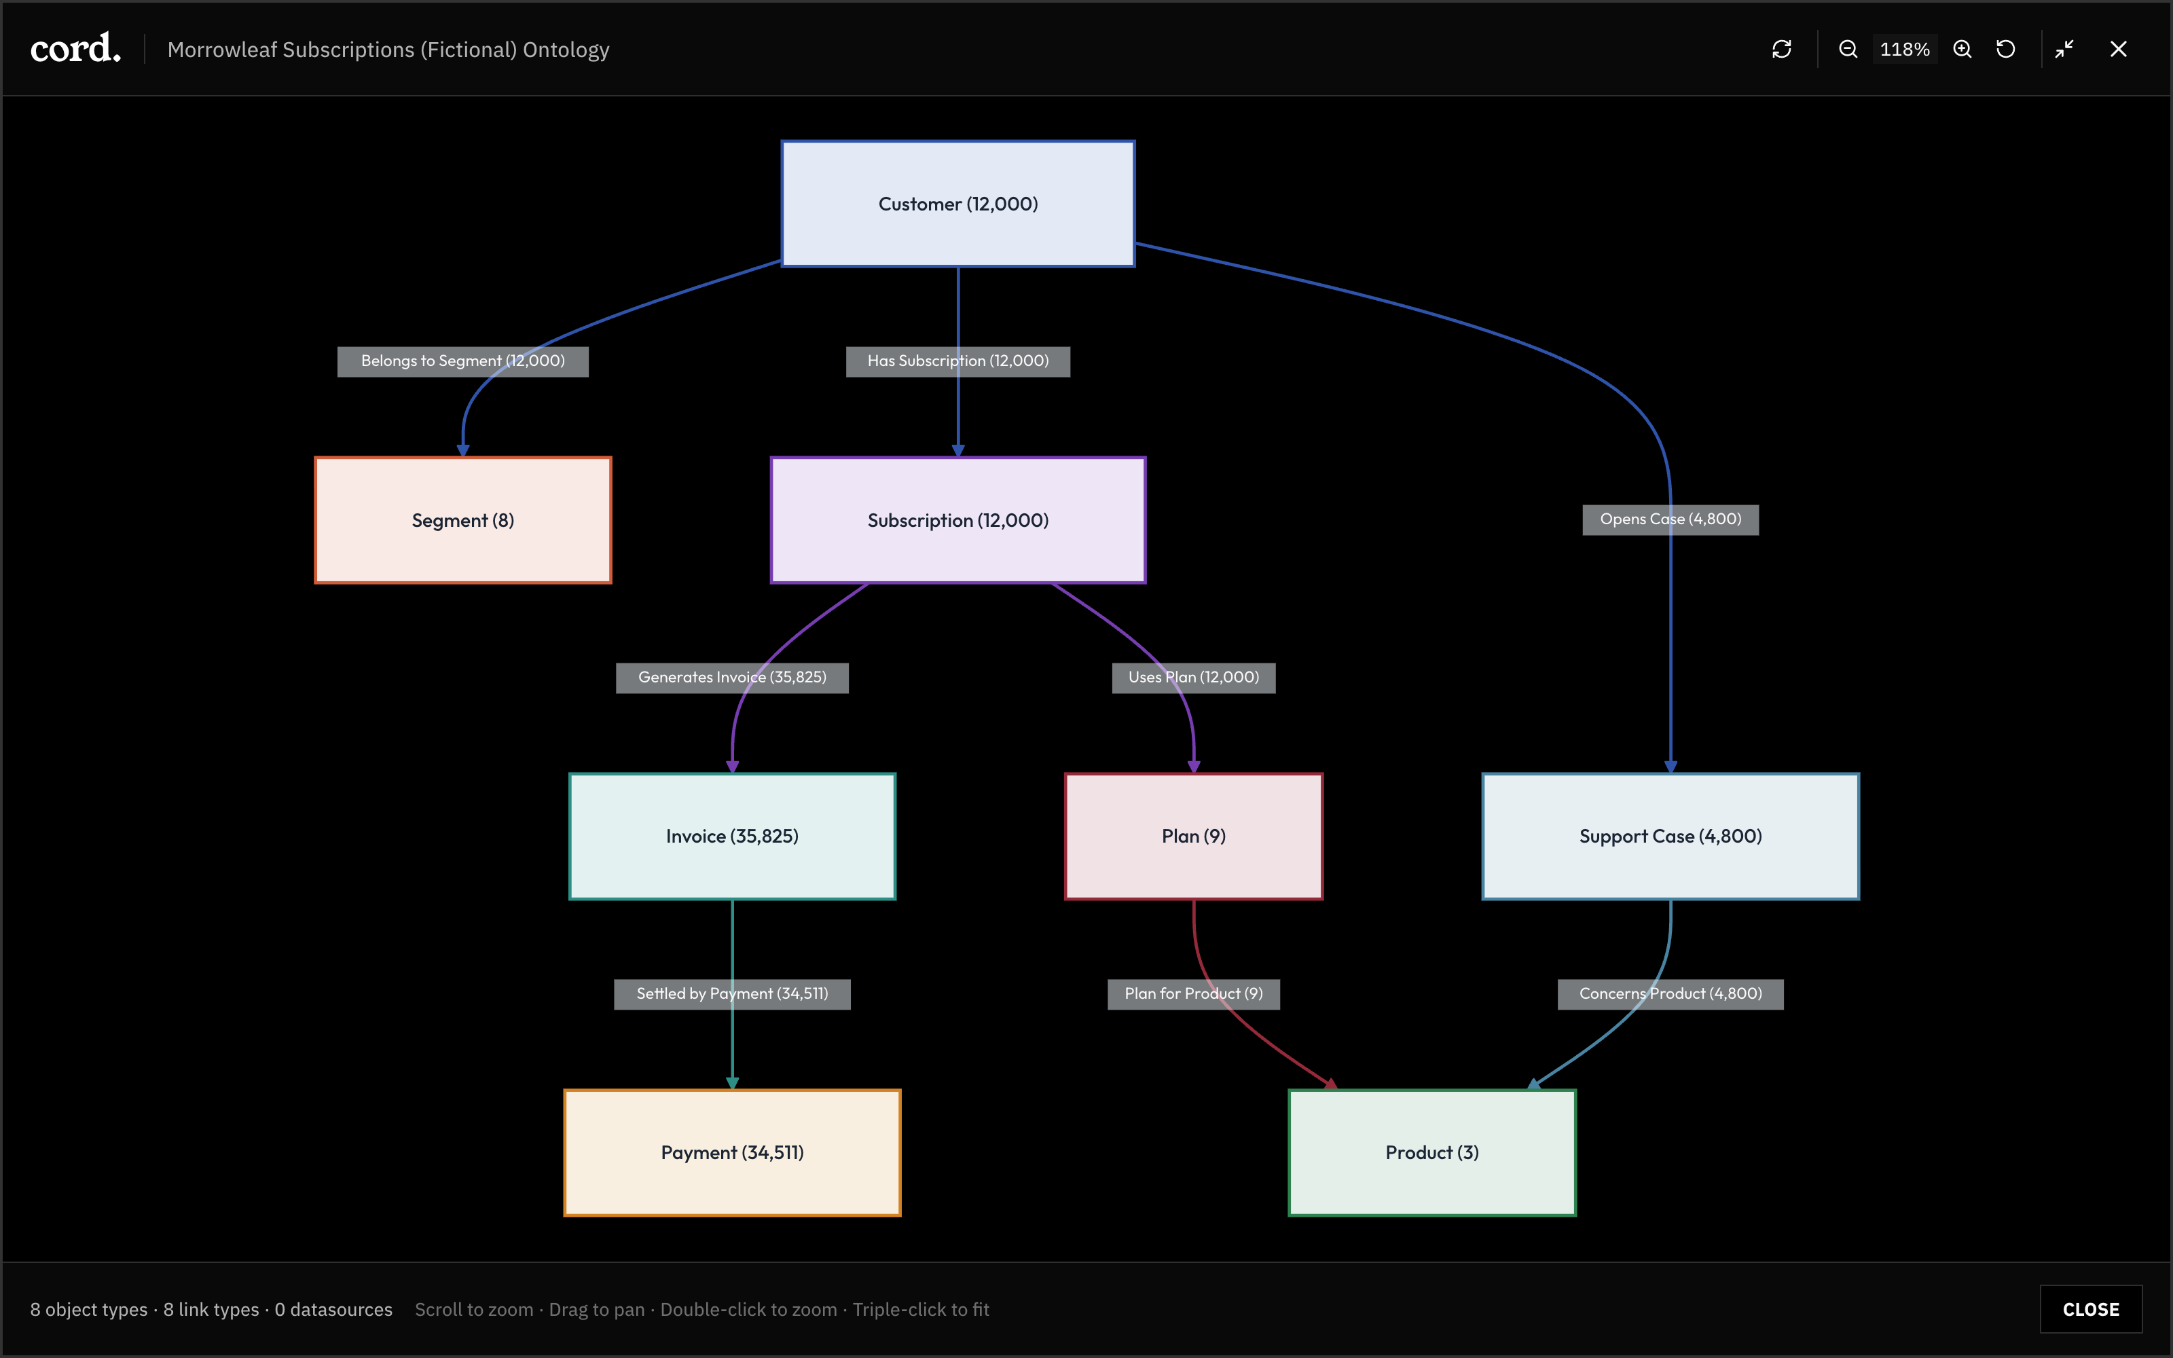
Task: Close the ontology viewer with the X icon
Action: [2118, 50]
